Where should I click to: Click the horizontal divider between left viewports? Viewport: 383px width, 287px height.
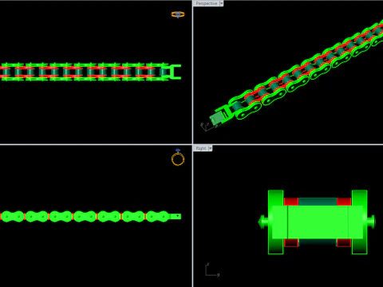[x=96, y=144]
